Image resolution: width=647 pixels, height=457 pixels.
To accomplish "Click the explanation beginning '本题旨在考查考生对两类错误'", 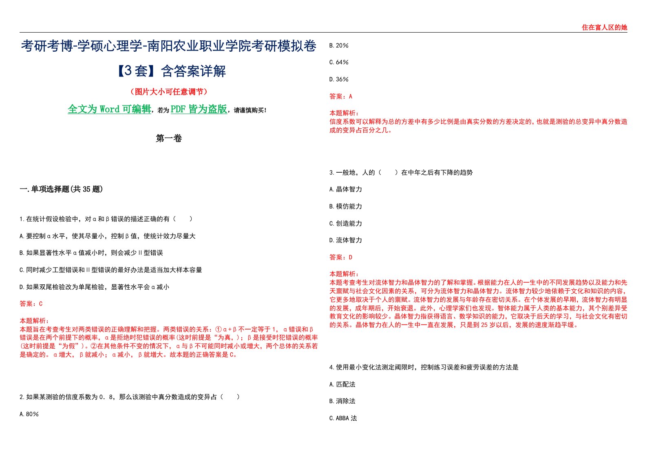I will (x=169, y=342).
